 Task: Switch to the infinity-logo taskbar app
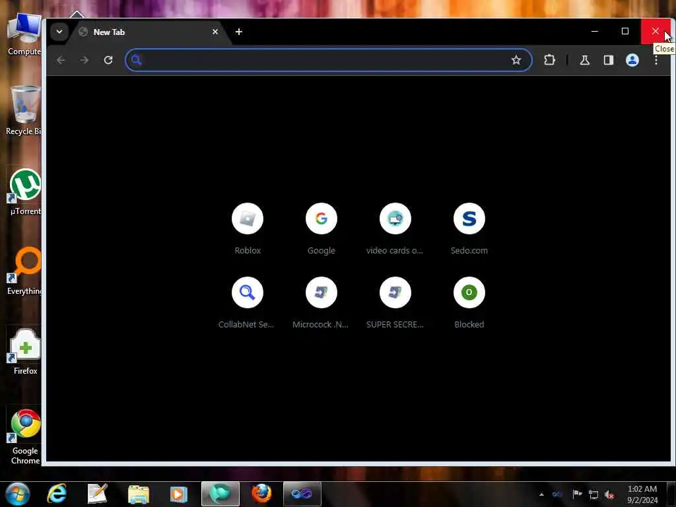[x=302, y=494]
